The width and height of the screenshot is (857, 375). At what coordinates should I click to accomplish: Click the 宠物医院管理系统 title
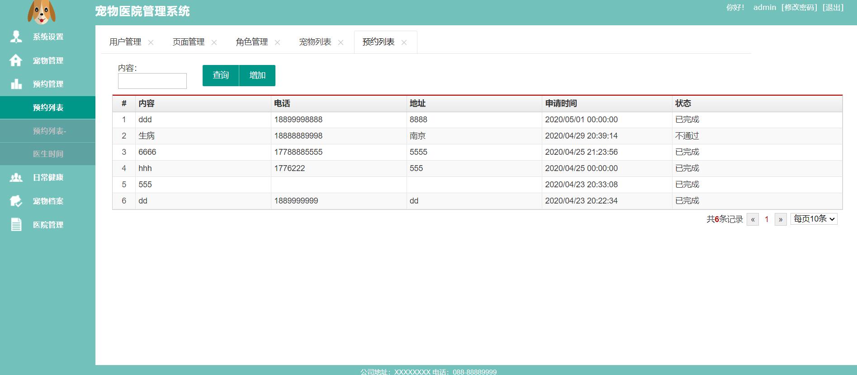(142, 11)
